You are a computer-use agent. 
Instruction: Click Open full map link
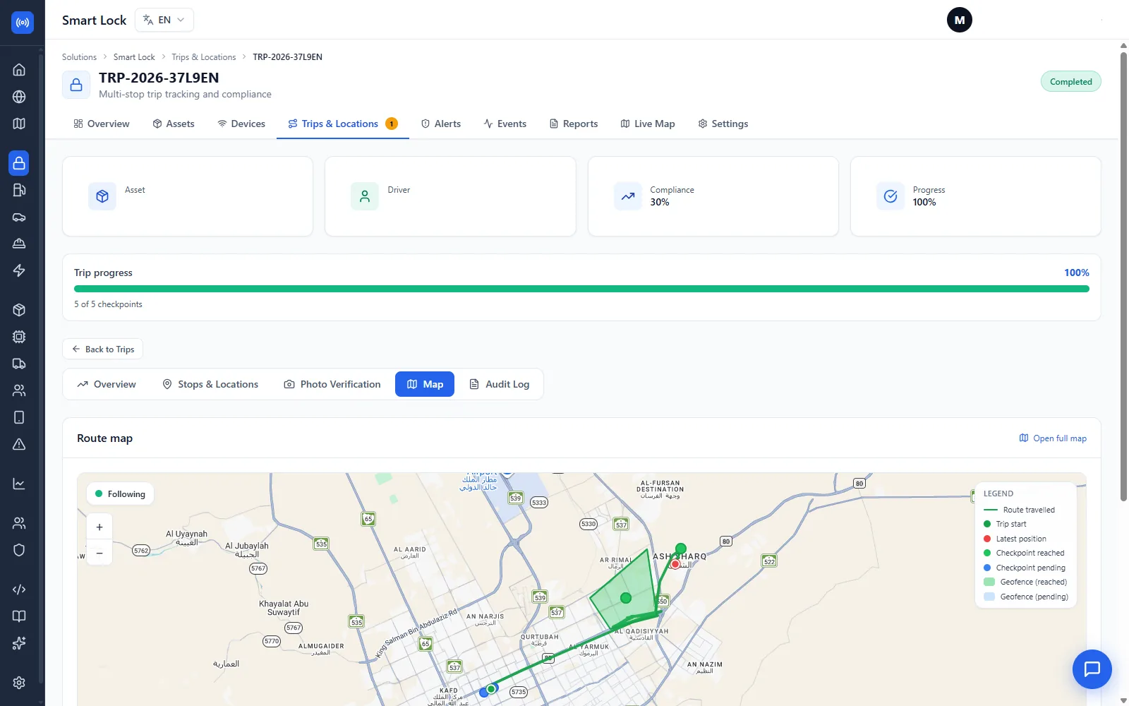(1053, 438)
